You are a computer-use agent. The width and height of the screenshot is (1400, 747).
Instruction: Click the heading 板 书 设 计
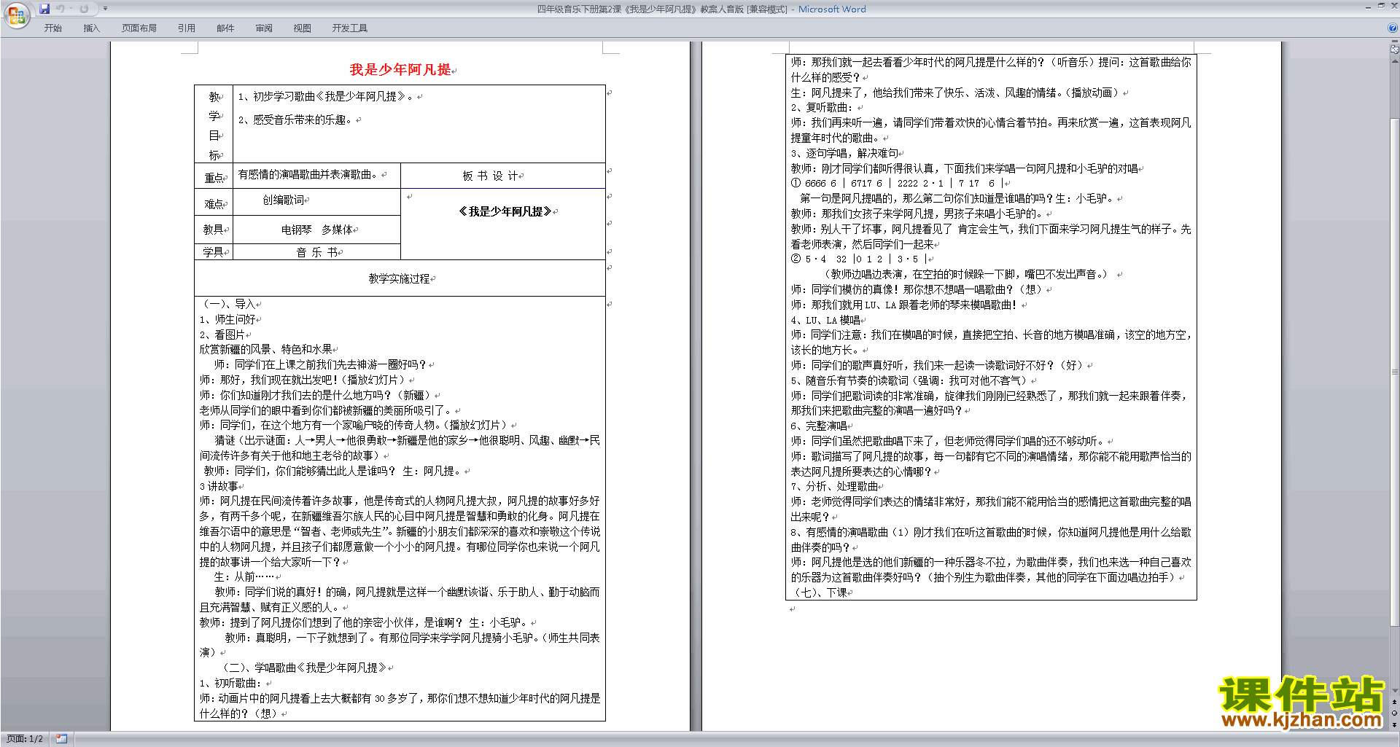[x=491, y=176]
